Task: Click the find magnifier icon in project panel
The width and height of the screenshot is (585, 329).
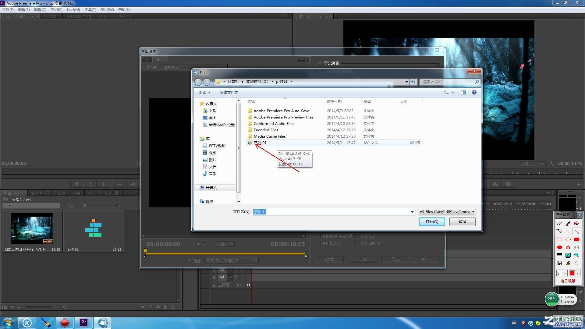Action: point(151,307)
